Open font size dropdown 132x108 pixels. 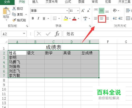click(x=78, y=11)
